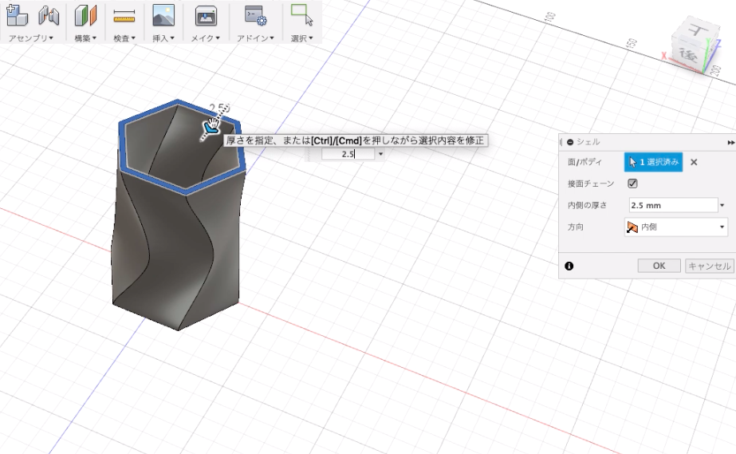Click the キャンセル button
This screenshot has height=454, width=736.
(x=709, y=266)
